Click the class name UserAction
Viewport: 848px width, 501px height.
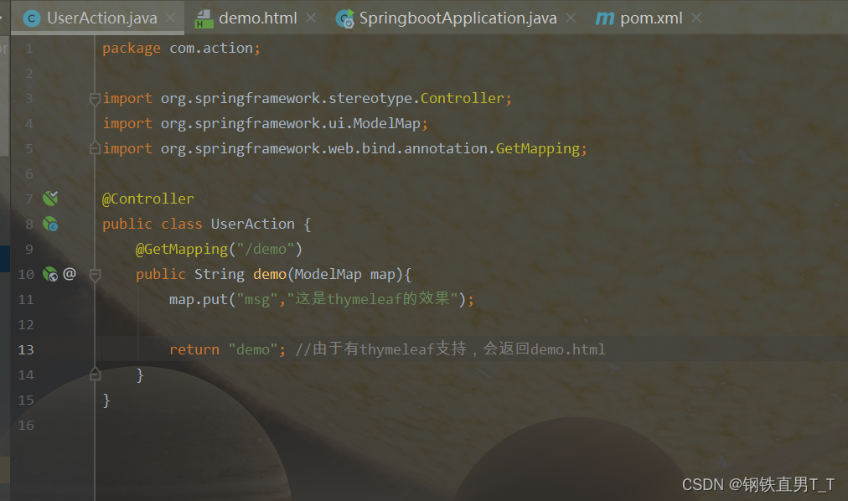[252, 224]
